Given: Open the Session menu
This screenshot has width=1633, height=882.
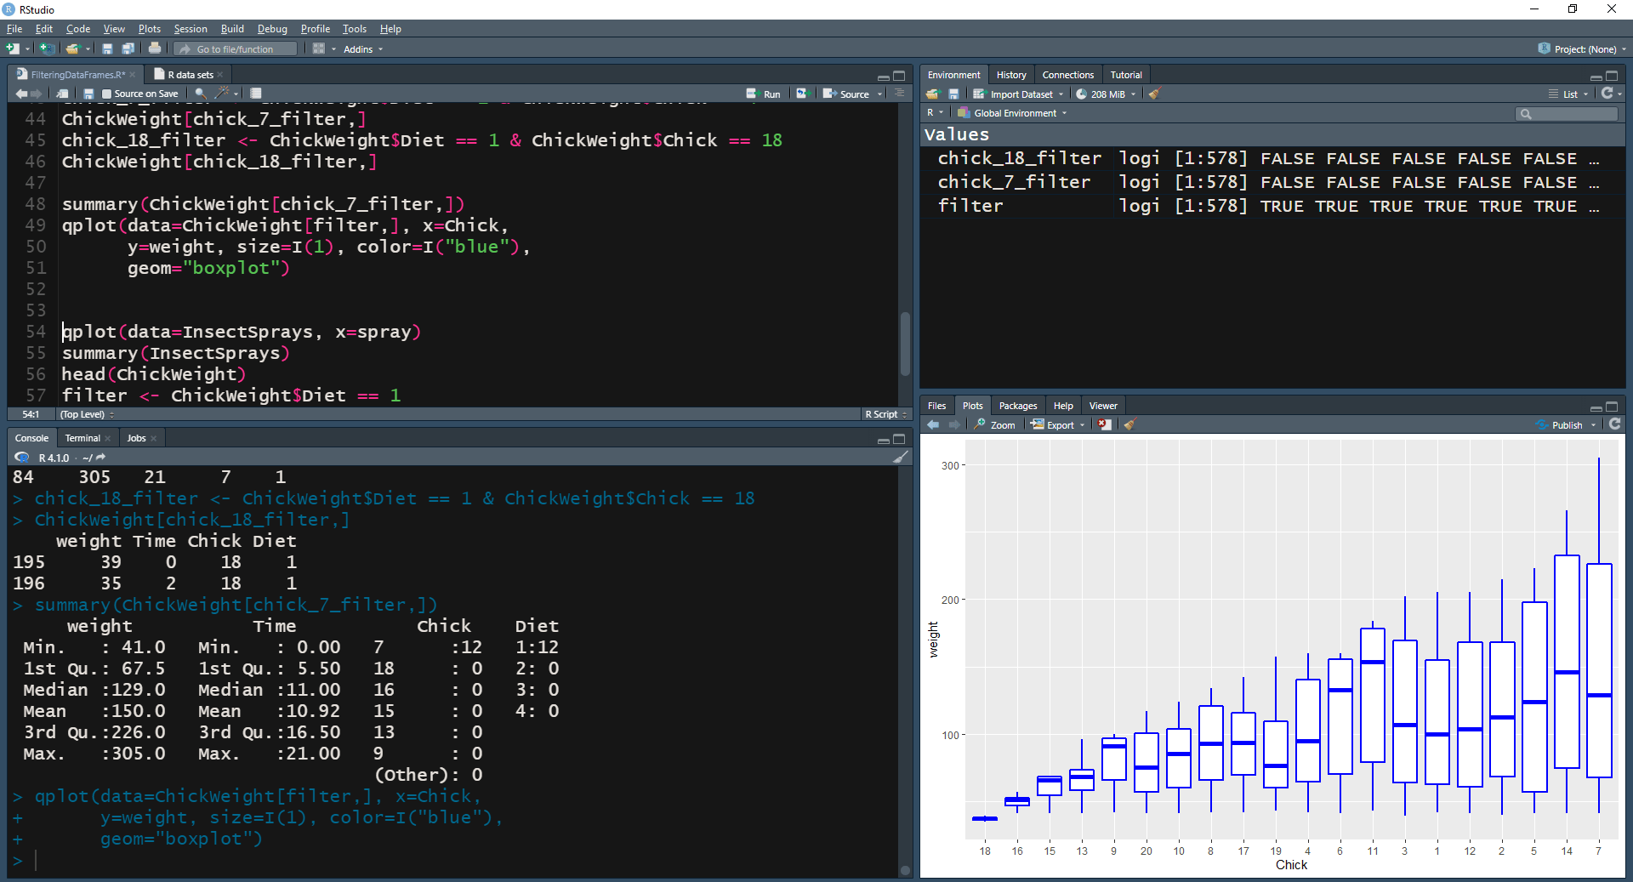Looking at the screenshot, I should point(191,28).
